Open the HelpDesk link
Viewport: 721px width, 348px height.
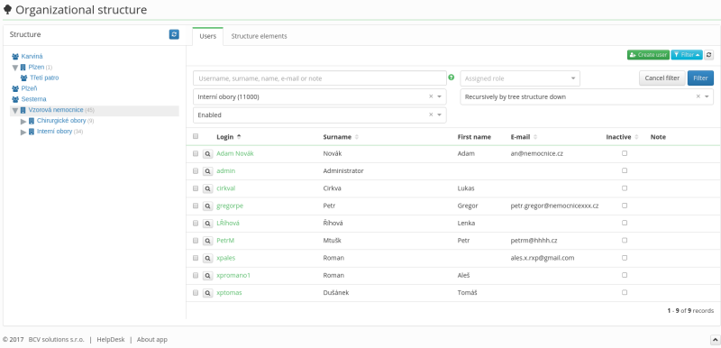110,340
